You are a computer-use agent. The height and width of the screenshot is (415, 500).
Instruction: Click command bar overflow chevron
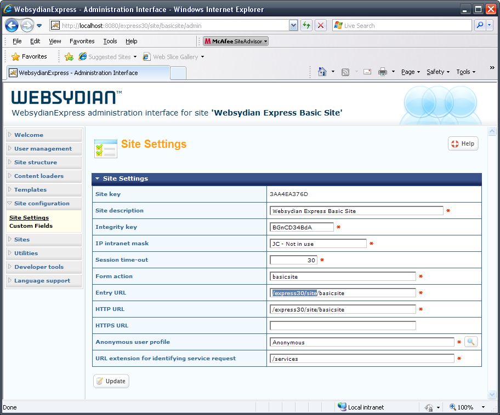point(492,67)
